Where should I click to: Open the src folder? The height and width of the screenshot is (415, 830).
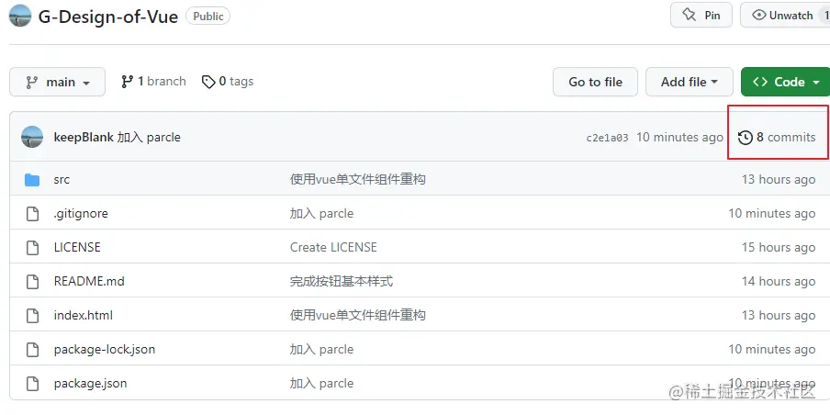[x=62, y=179]
